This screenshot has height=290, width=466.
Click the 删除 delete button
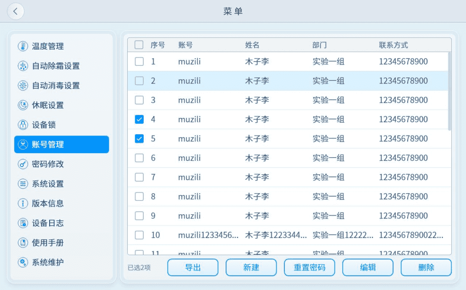coord(426,268)
